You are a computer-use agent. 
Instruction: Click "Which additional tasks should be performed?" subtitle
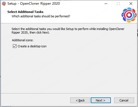tap(41, 16)
